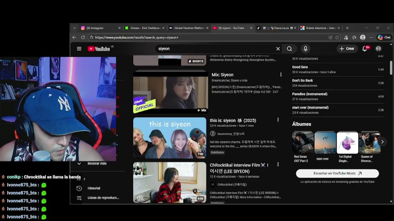Screen dimensions: 394x221
Task: Open the start over album cover
Action: point(325,143)
